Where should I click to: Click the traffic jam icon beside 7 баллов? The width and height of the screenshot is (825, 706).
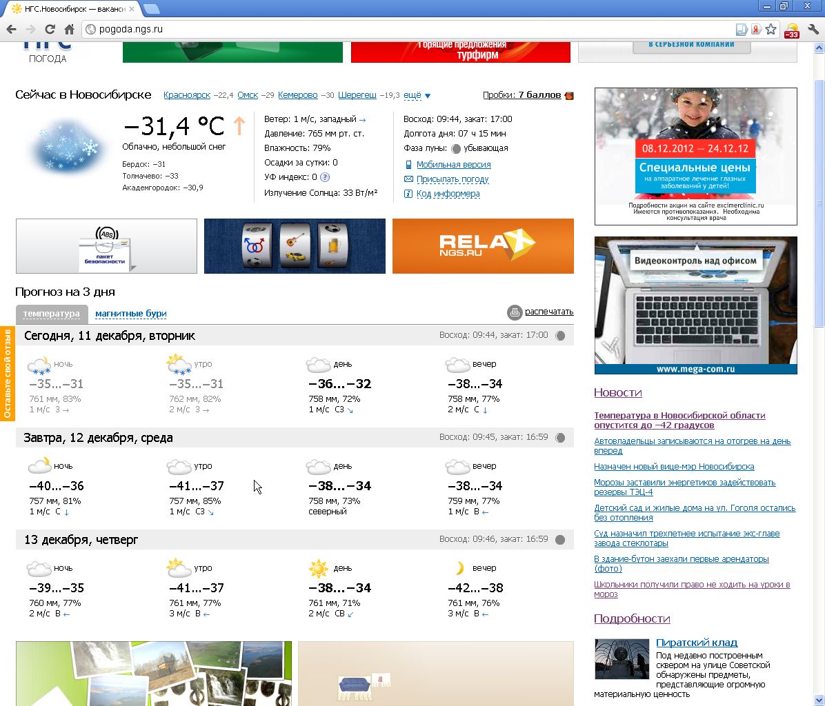(x=569, y=95)
